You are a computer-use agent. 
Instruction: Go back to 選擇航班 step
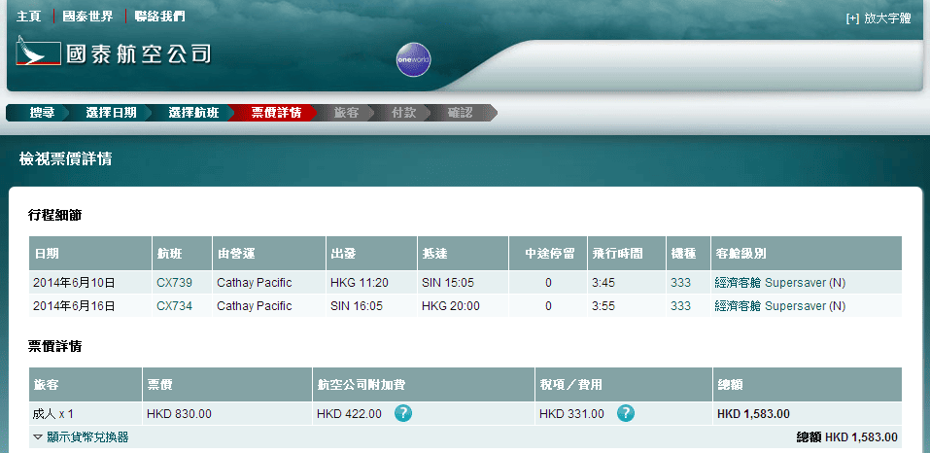192,113
